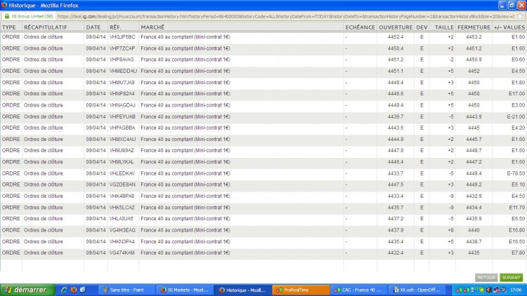Click the E-78.50 loss value
The width and height of the screenshot is (527, 296).
(516, 173)
